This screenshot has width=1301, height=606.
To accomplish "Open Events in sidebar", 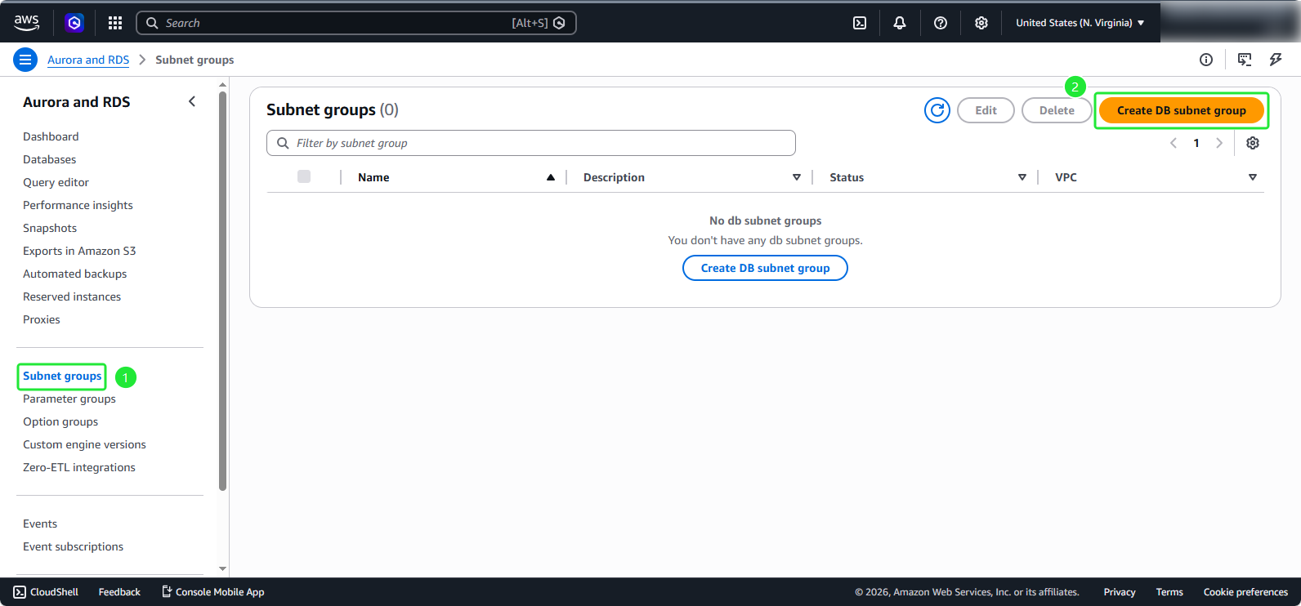I will (40, 524).
